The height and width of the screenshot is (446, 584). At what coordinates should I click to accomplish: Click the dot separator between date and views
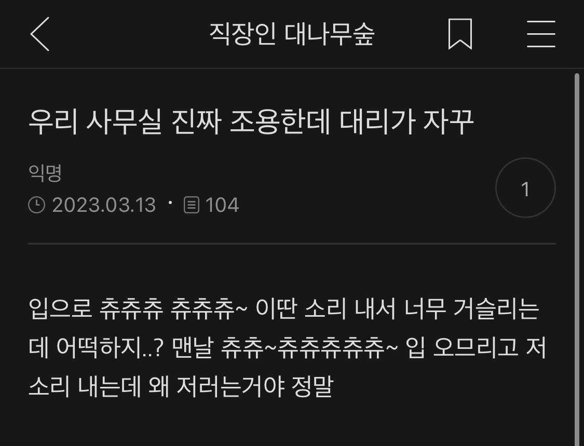click(170, 202)
